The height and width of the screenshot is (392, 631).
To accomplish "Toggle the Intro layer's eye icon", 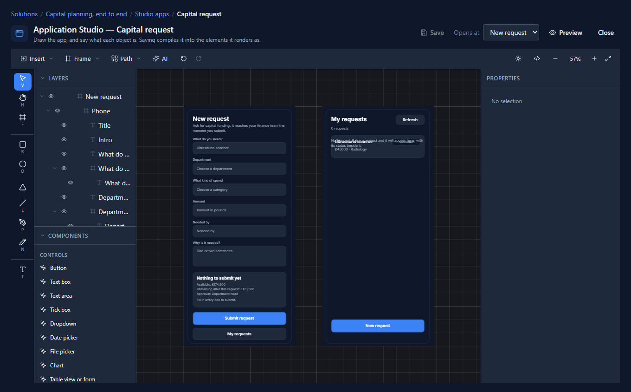I will coord(64,140).
